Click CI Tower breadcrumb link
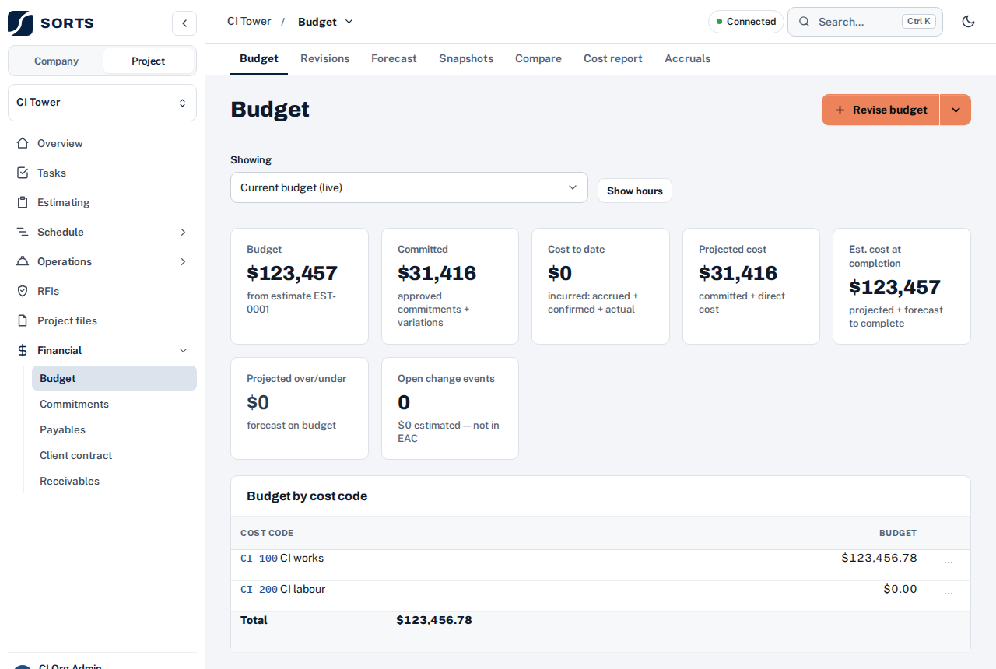996x669 pixels. click(249, 21)
